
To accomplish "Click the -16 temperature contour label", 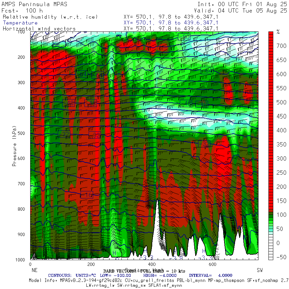I will coord(87,195).
